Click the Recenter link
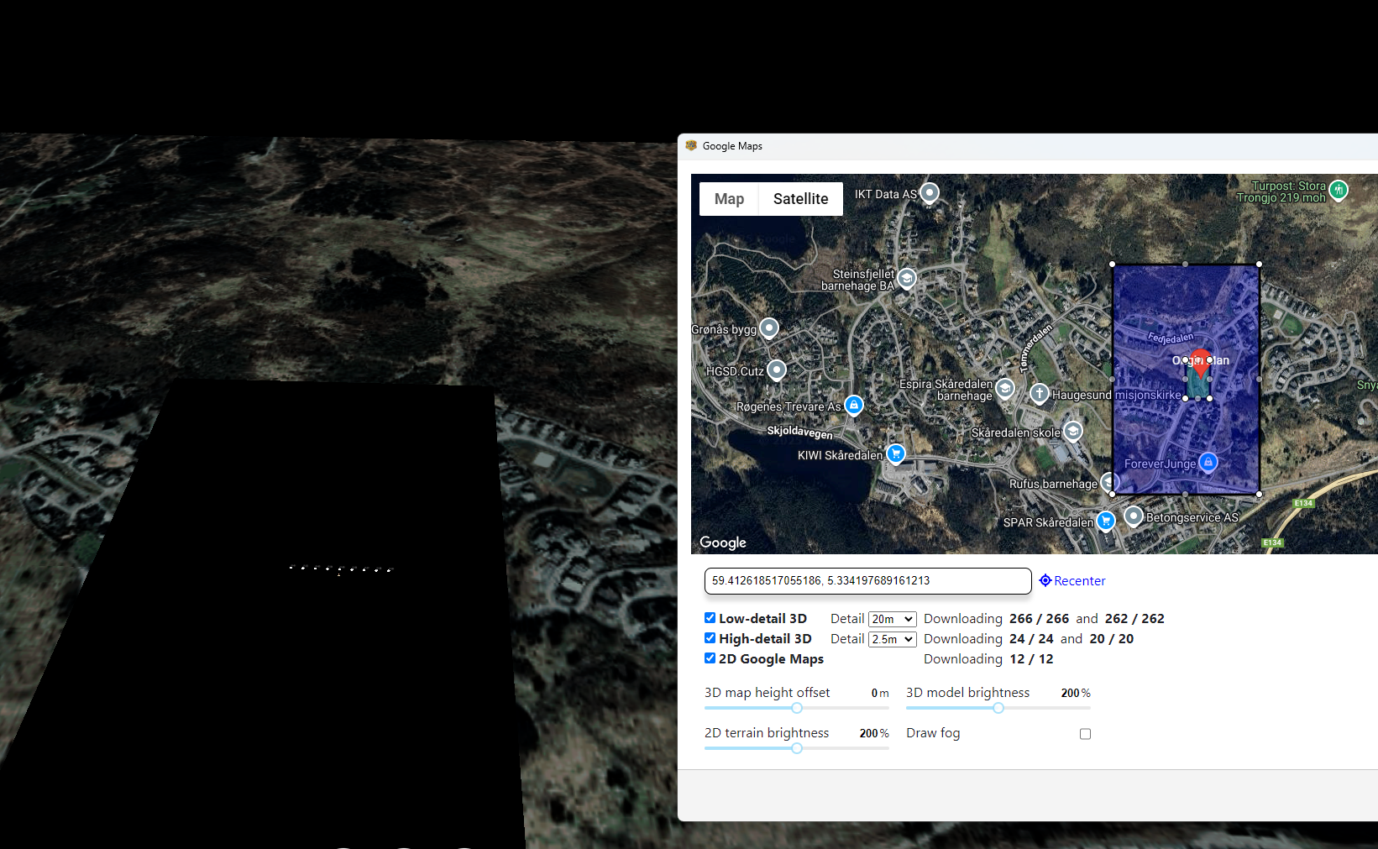This screenshot has width=1378, height=849. [x=1080, y=580]
